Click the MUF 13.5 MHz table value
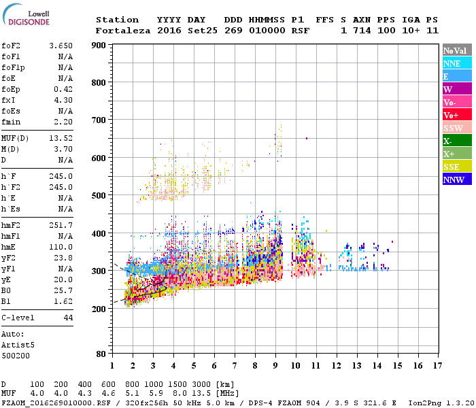 (201, 394)
